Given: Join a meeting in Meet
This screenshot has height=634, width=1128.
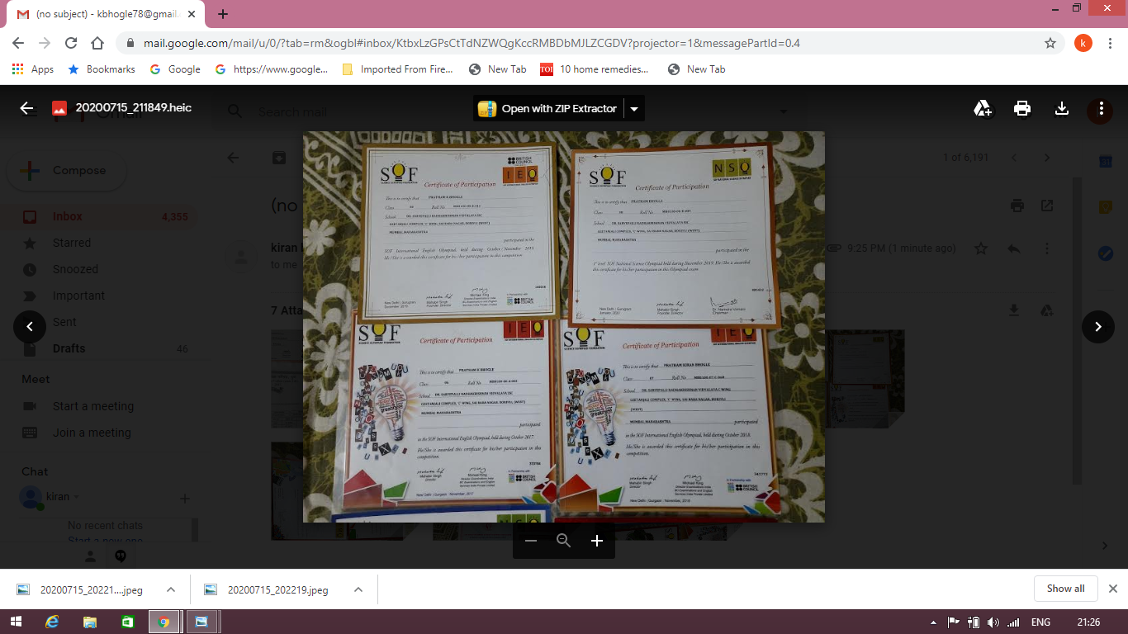Looking at the screenshot, I should coord(92,433).
